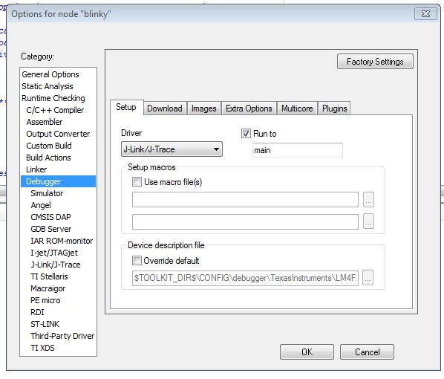The height and width of the screenshot is (379, 444).
Task: Open the Images tab
Action: tap(204, 108)
